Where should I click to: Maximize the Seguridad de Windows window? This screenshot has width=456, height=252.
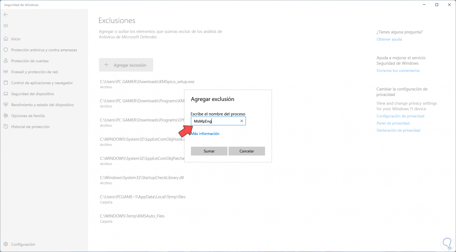click(x=437, y=5)
